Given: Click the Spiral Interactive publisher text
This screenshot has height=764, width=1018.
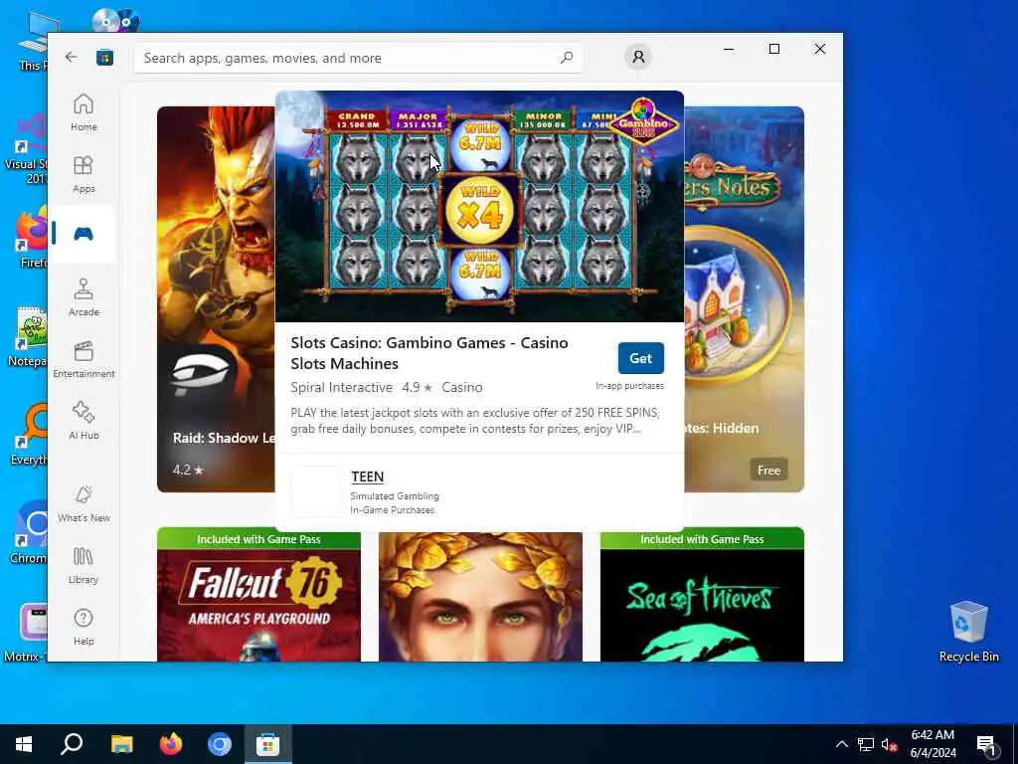Looking at the screenshot, I should coord(342,387).
